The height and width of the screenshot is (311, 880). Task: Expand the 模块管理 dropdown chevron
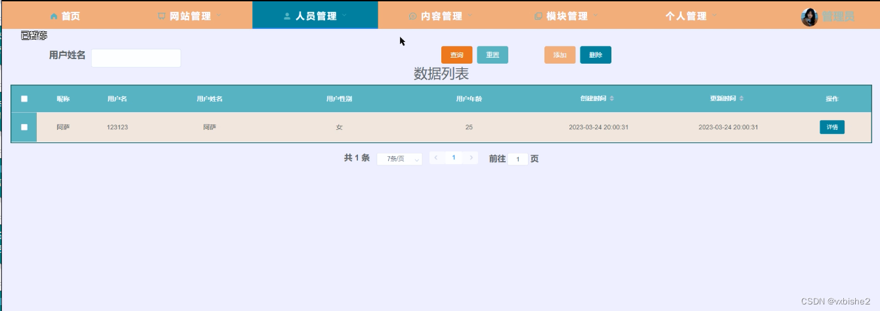point(596,16)
